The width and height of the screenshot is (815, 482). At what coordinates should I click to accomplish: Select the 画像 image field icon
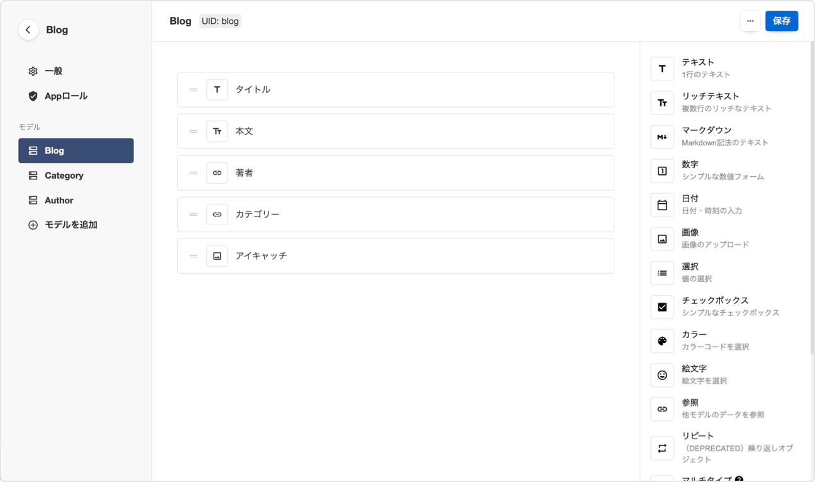[662, 238]
